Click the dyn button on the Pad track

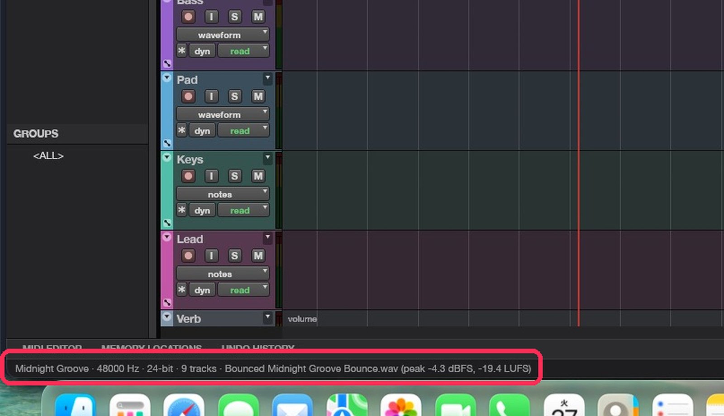[x=202, y=131]
